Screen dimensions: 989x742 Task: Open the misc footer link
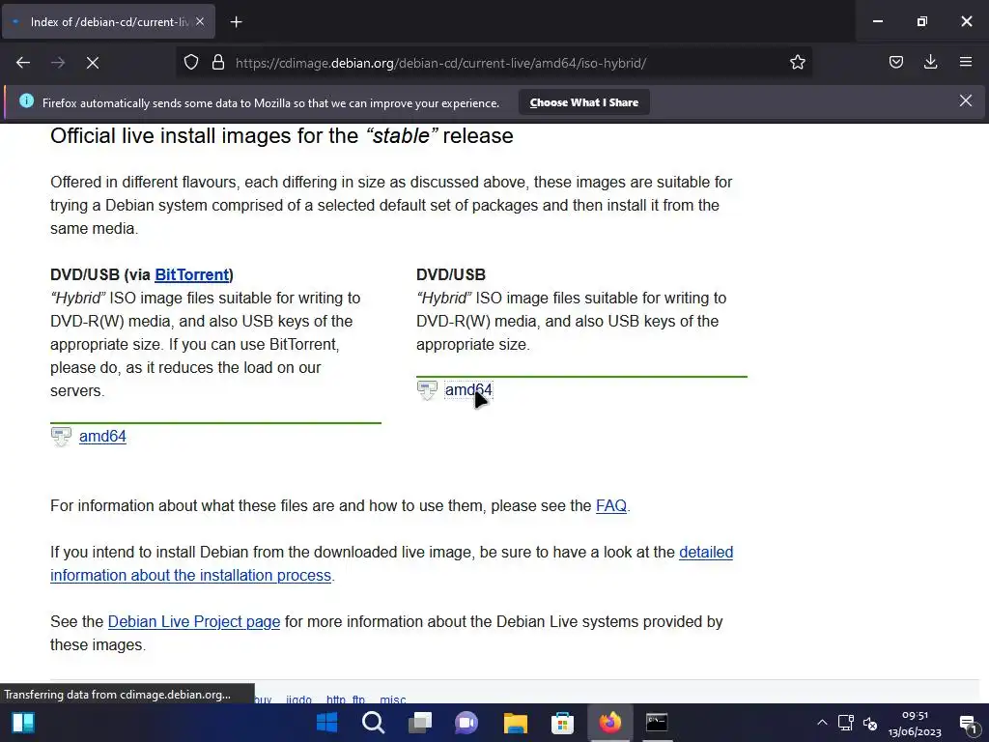pos(392,699)
